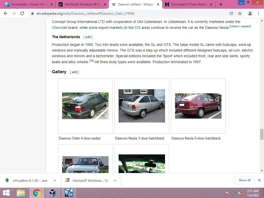
Task: Click the scrollbar up arrow
Action: tap(262, 21)
